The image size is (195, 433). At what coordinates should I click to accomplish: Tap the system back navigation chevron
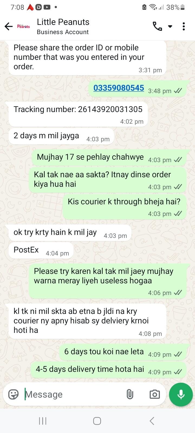152,421
